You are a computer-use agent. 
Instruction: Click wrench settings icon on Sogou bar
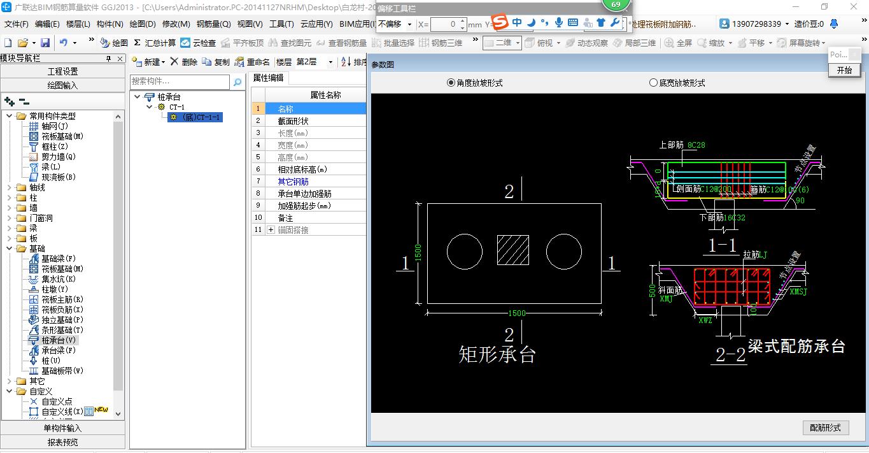(614, 23)
